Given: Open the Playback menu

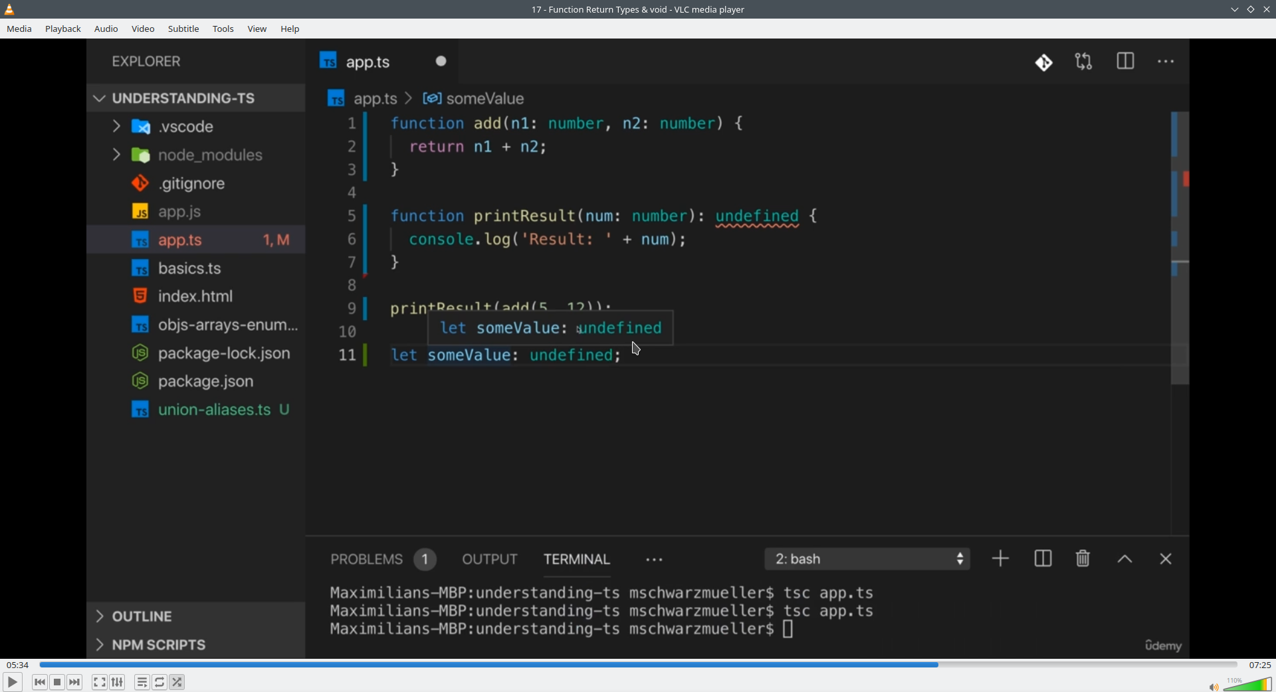Looking at the screenshot, I should tap(63, 29).
